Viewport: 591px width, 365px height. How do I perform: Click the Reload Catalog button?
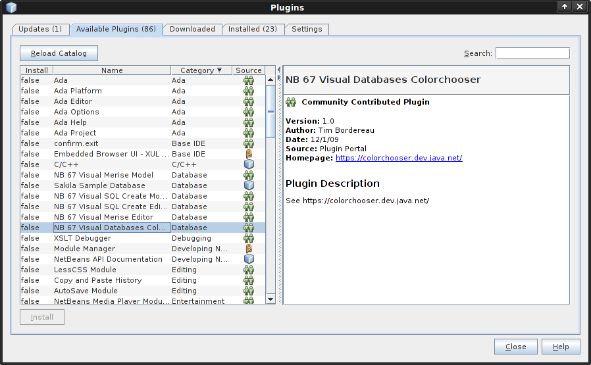pos(59,53)
